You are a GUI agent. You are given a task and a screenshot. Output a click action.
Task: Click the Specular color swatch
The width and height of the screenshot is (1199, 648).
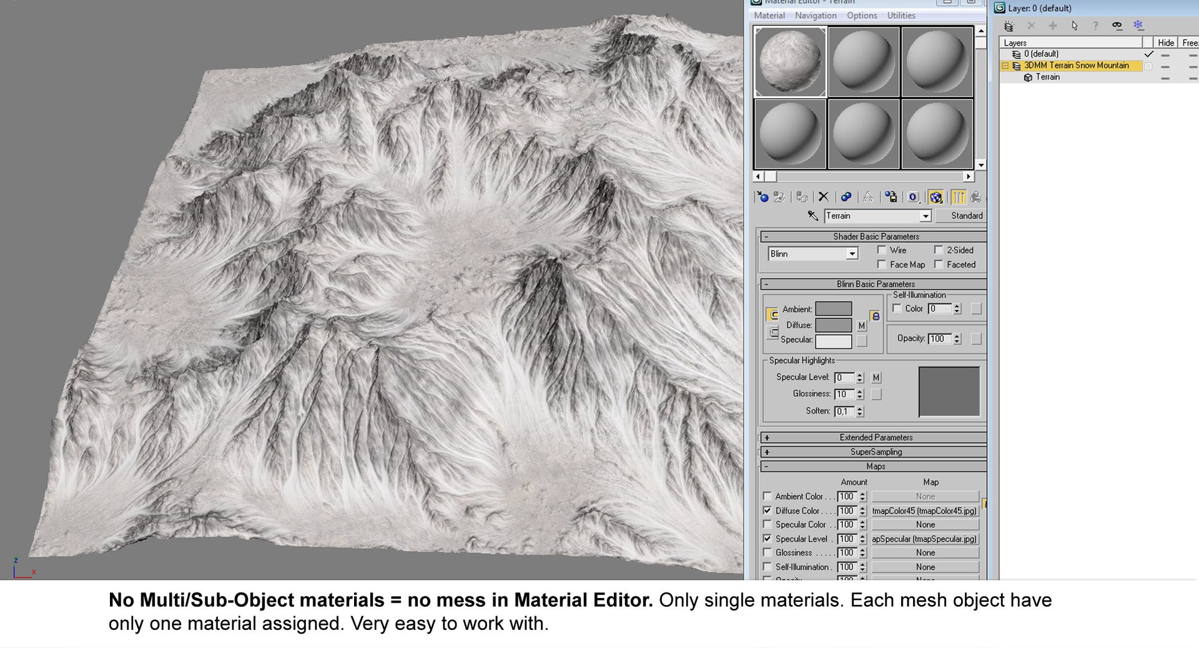point(833,341)
